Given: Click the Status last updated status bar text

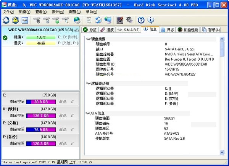Looking at the screenshot, I should pos(47,162).
